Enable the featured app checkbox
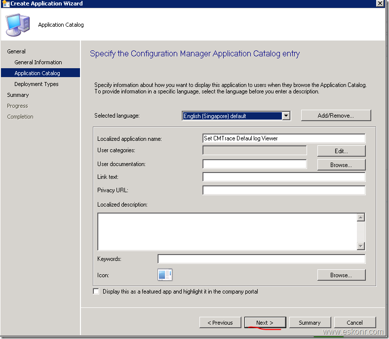The image size is (389, 339). point(96,292)
